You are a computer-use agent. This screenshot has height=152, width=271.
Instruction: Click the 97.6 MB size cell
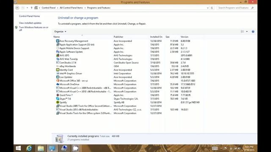[x=174, y=44]
